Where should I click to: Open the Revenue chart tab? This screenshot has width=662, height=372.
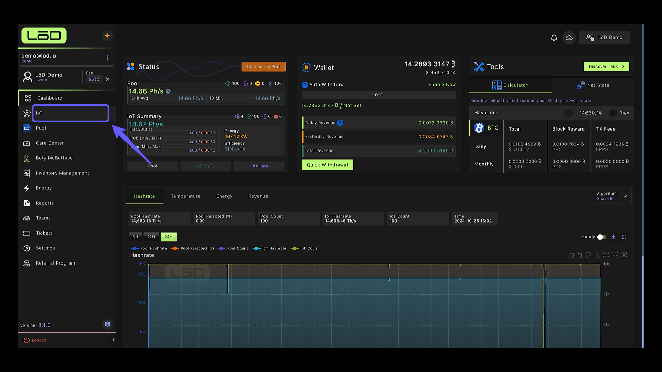[258, 196]
